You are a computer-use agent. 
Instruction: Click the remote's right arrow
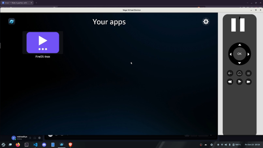click(248, 54)
